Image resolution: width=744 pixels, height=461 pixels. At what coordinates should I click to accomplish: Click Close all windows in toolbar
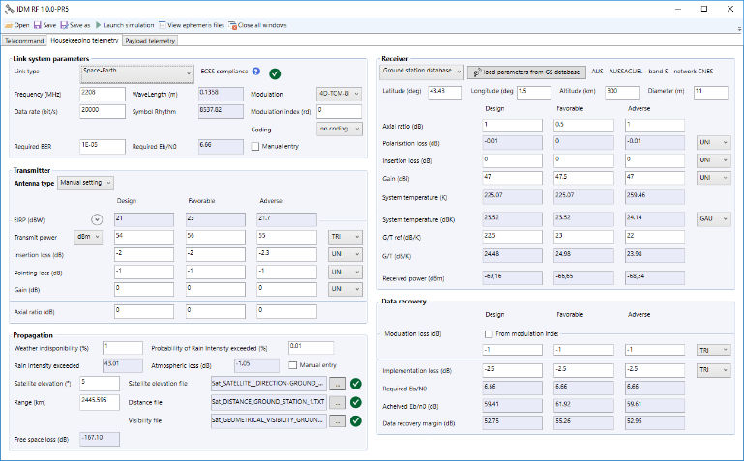(x=258, y=24)
